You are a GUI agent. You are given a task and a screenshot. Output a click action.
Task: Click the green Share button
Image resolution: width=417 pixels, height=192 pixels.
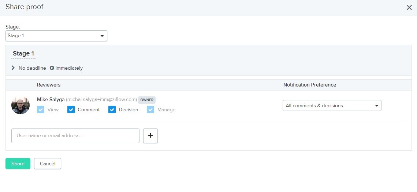pyautogui.click(x=18, y=164)
